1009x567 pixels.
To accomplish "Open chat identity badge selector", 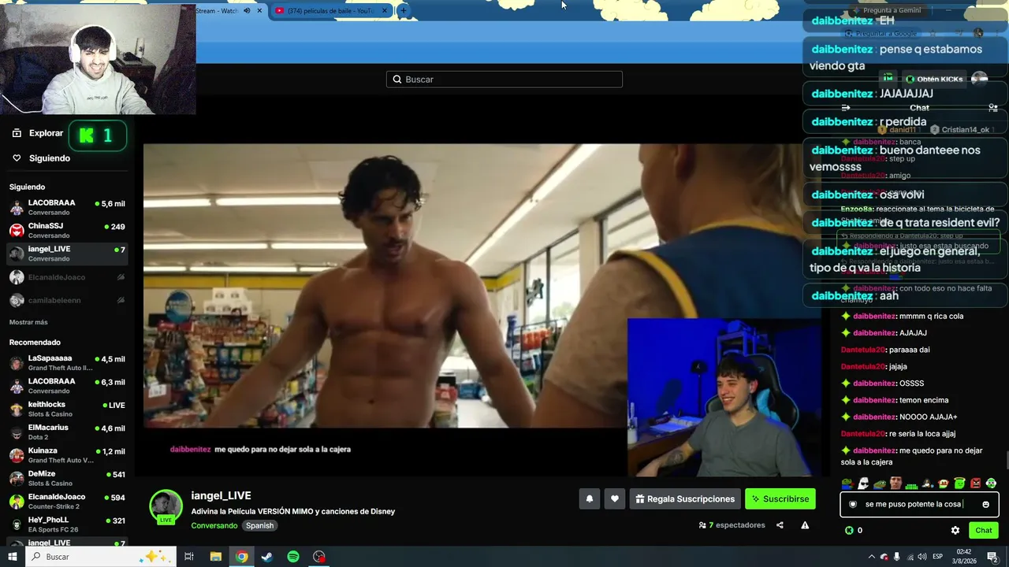I will (x=852, y=504).
